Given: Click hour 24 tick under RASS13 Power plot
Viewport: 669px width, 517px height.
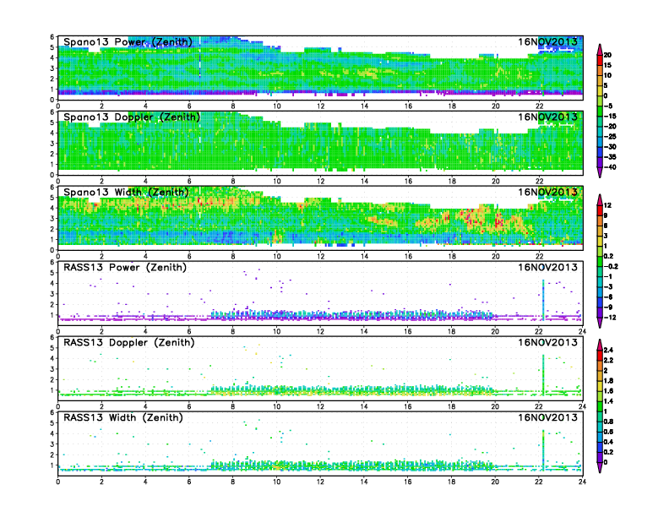Looking at the screenshot, I should [582, 331].
